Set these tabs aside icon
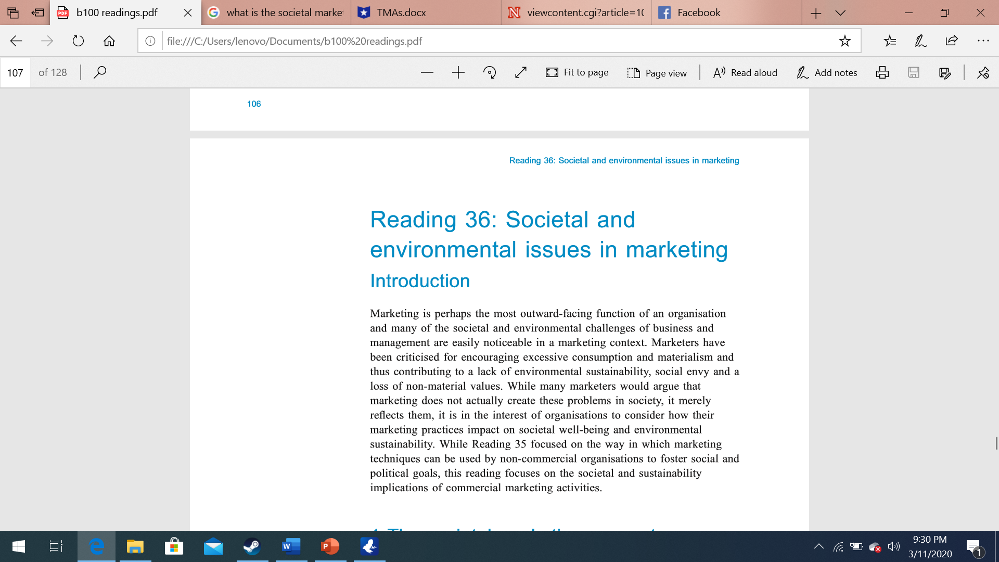Viewport: 999px width, 562px height. [37, 12]
